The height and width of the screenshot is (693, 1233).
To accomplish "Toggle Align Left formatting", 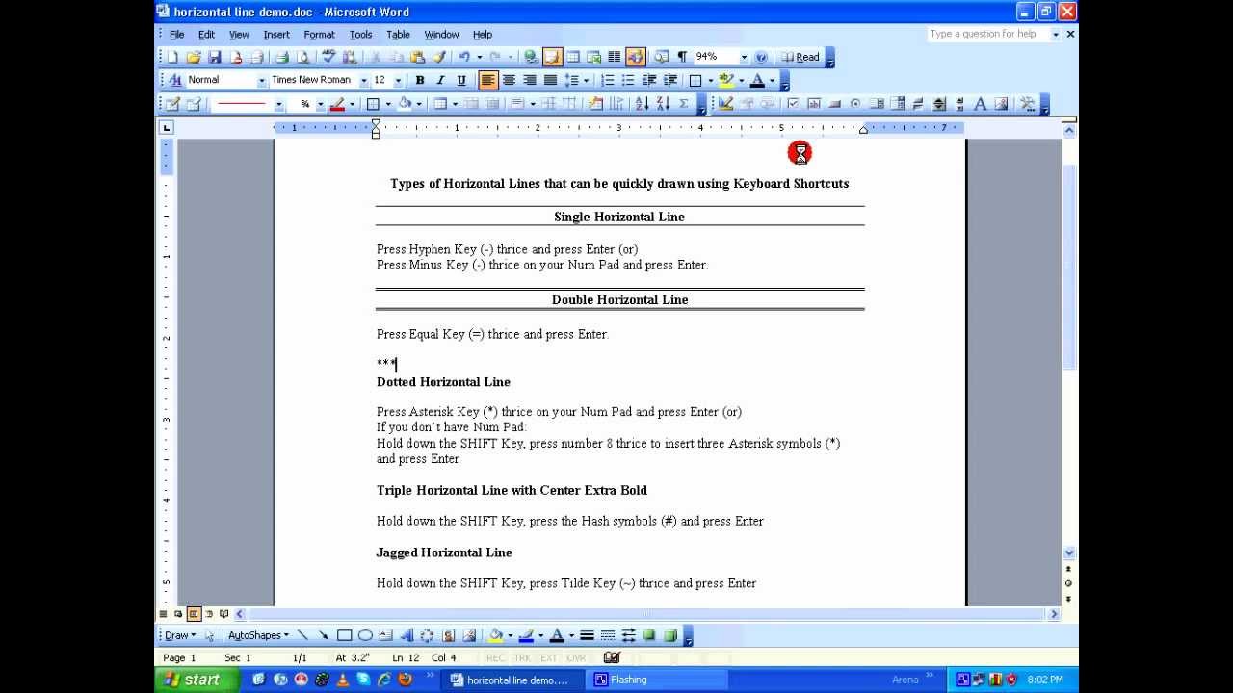I will (x=488, y=80).
